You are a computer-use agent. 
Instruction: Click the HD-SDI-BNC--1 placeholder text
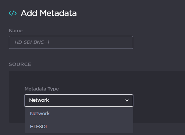32,42
